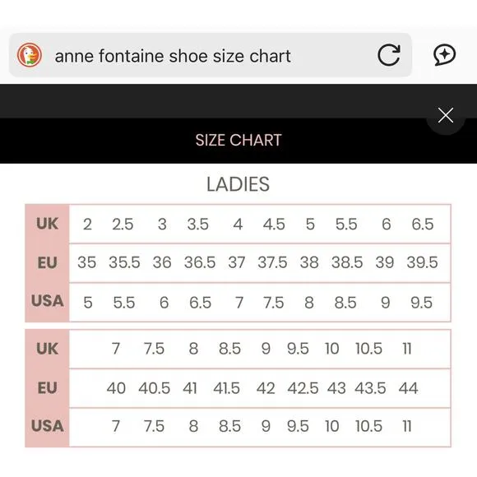Select the SIZE CHART heading
This screenshot has height=477, width=477.
(x=238, y=141)
